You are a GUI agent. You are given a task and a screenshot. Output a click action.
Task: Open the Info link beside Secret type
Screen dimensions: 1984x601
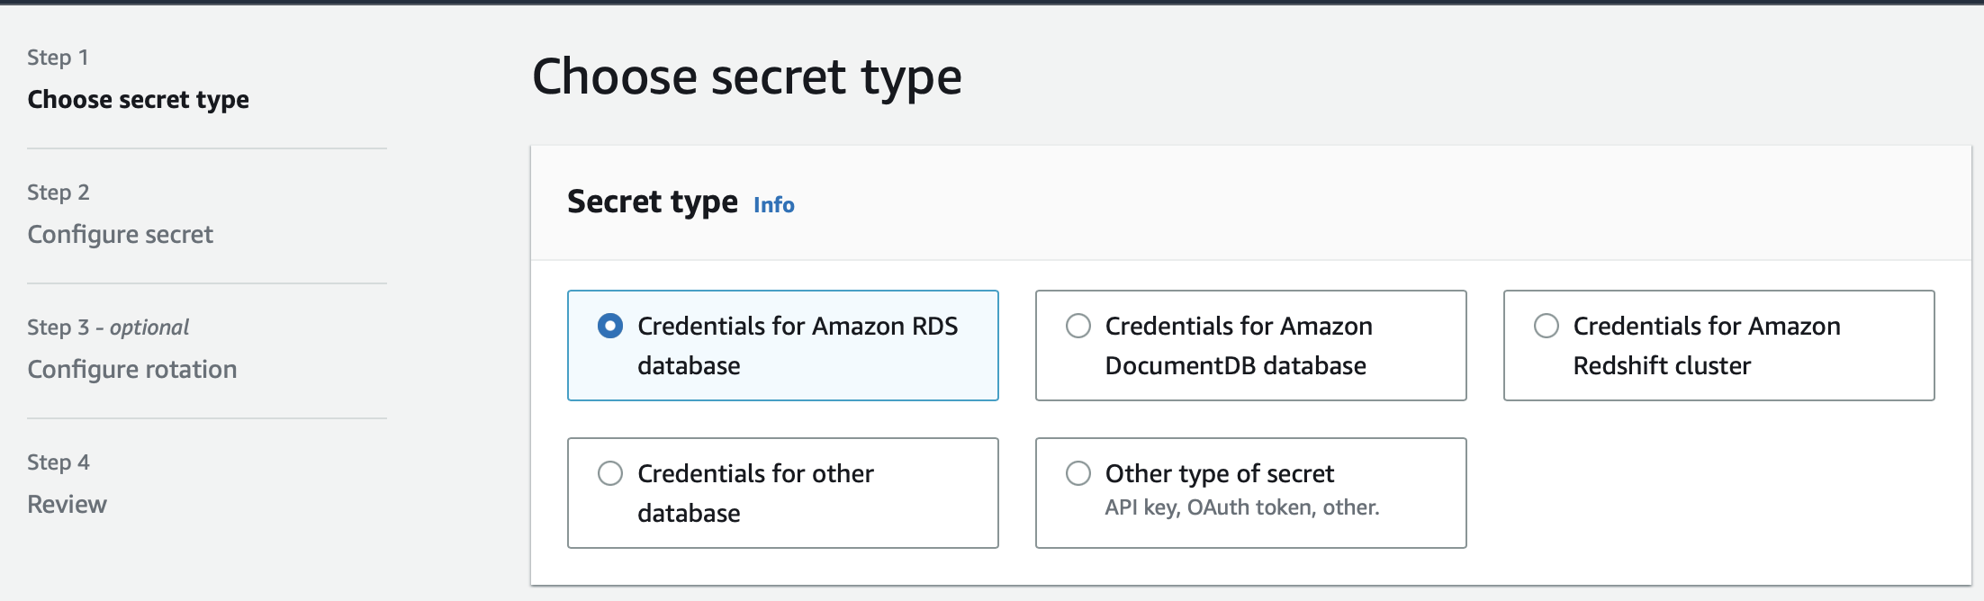pos(774,204)
